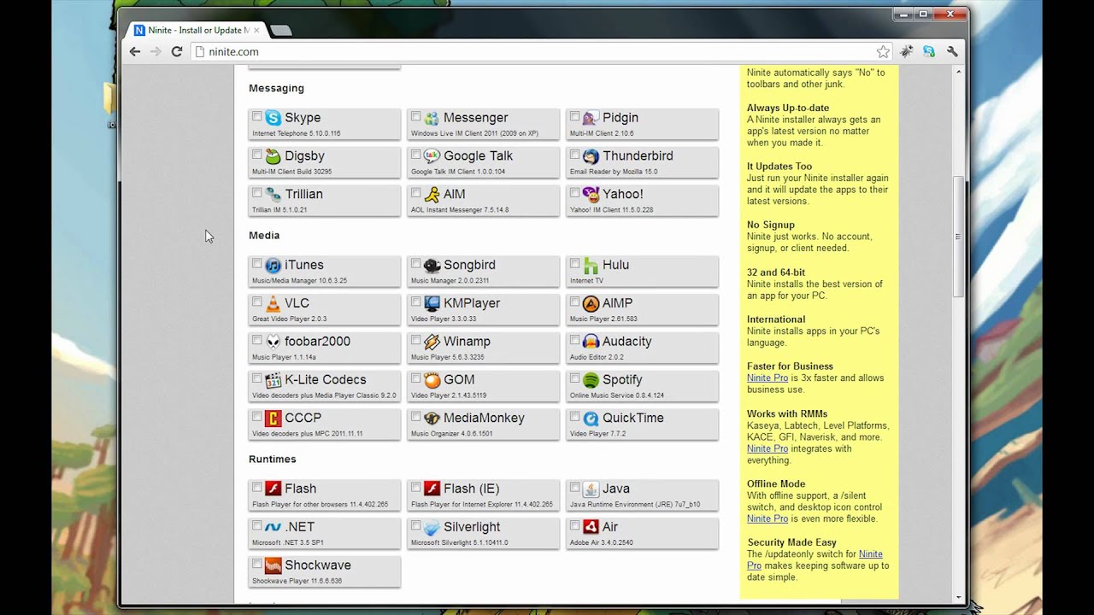Open a new browser tab
1094x615 pixels.
point(281,31)
